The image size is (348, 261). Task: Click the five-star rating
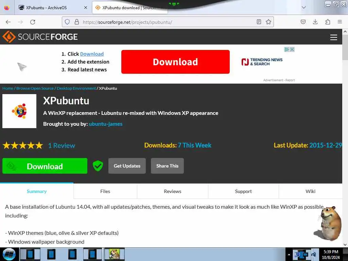[23, 145]
